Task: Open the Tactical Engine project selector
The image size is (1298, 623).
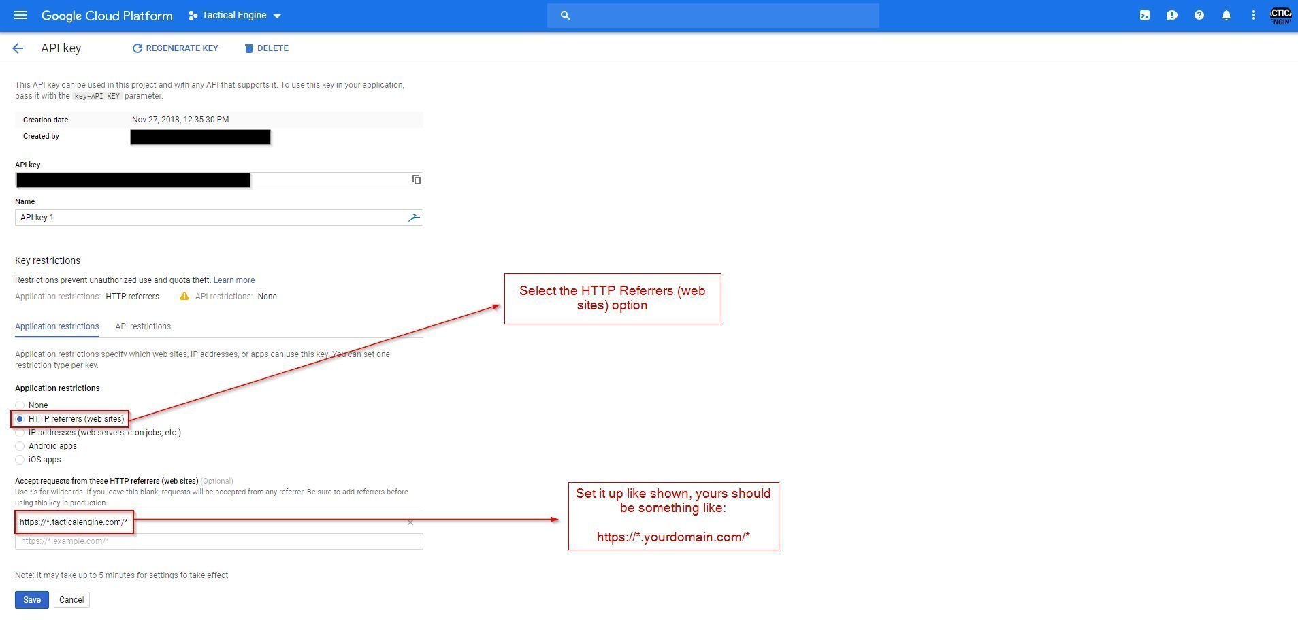Action: pos(235,15)
